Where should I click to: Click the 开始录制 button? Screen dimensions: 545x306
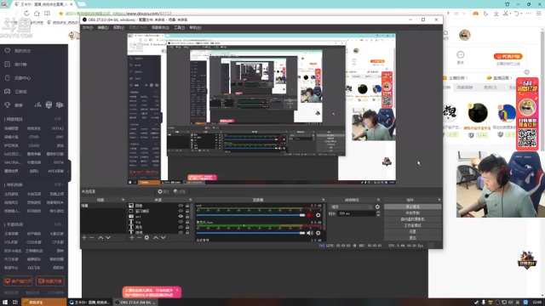412,213
